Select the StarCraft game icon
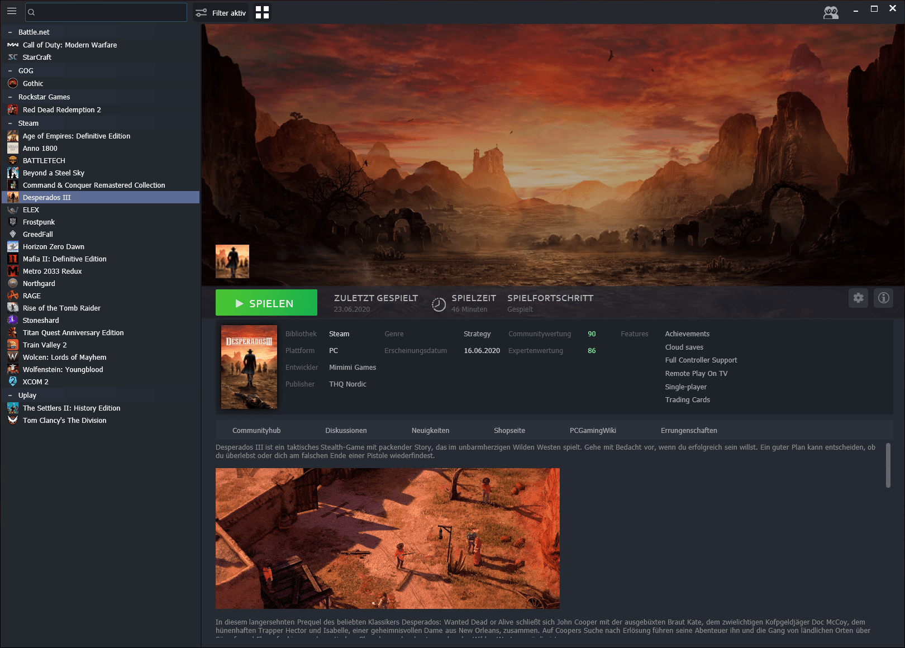This screenshot has width=905, height=648. coord(13,57)
